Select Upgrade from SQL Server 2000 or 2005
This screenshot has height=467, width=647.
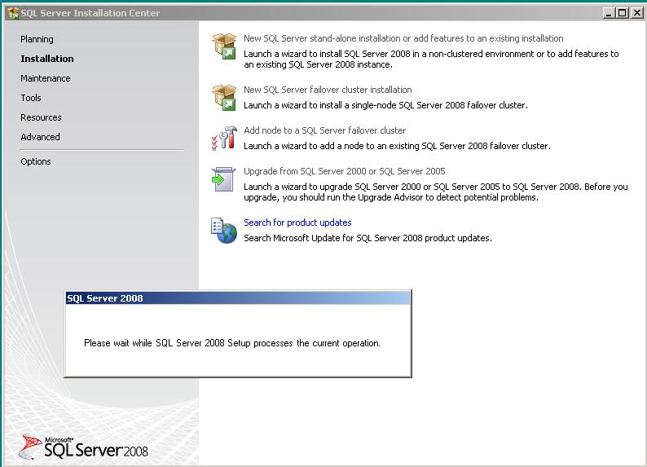345,171
